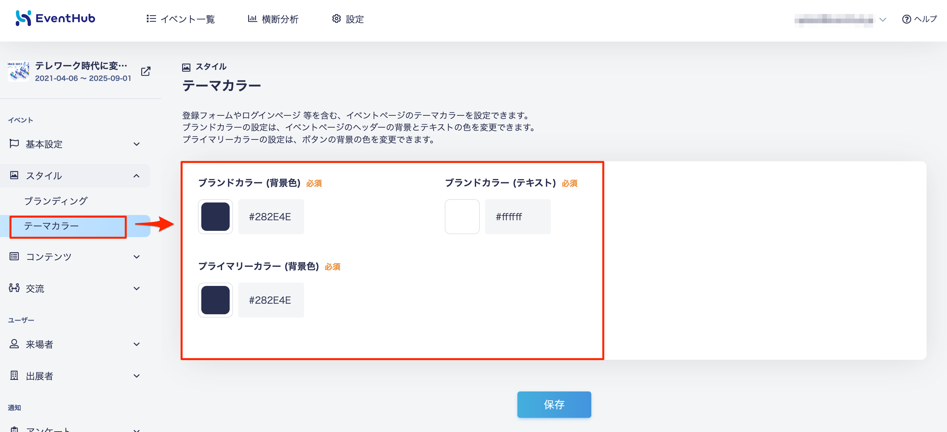947x432 pixels.
Task: Edit ブランドカラー (背景色) hex field #282E4E
Action: 271,217
